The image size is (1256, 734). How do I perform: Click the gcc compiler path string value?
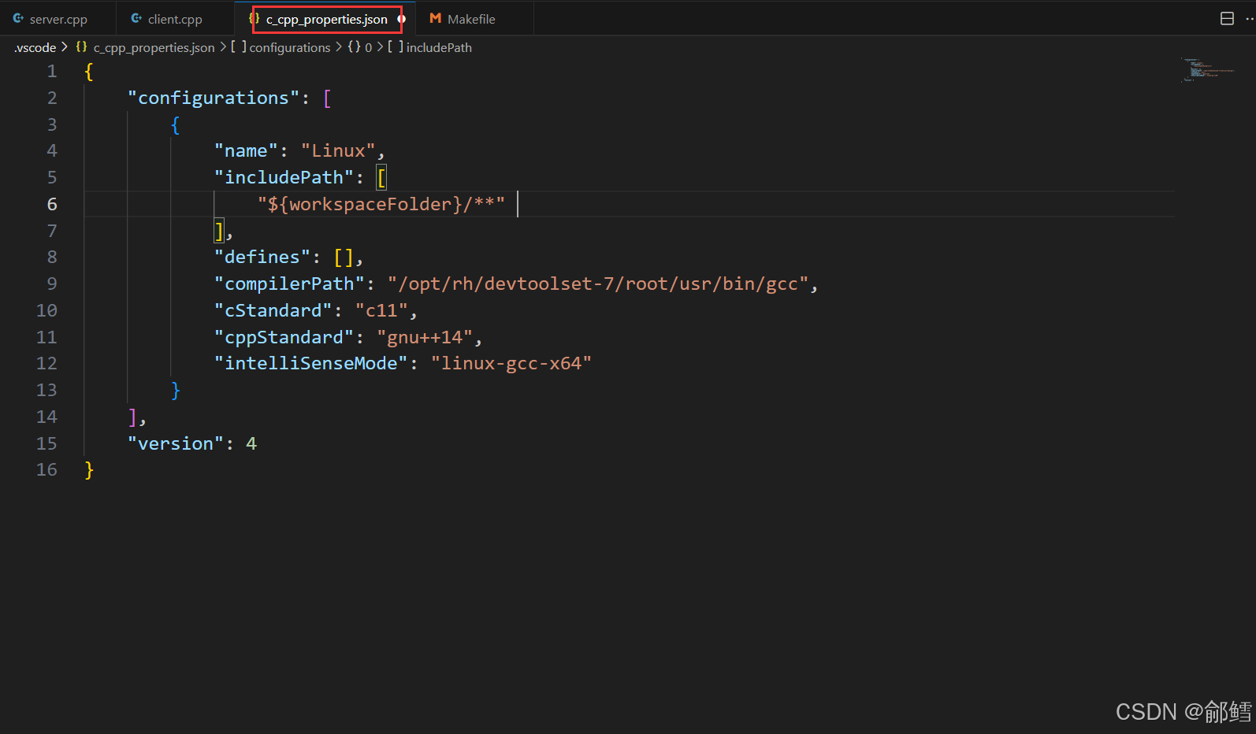tap(598, 284)
